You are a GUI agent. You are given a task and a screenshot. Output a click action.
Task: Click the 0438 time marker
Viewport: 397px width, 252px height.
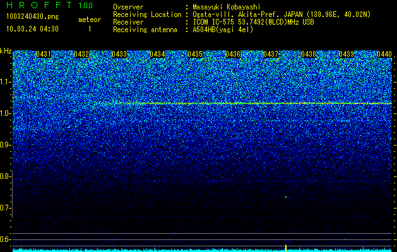tap(309, 54)
